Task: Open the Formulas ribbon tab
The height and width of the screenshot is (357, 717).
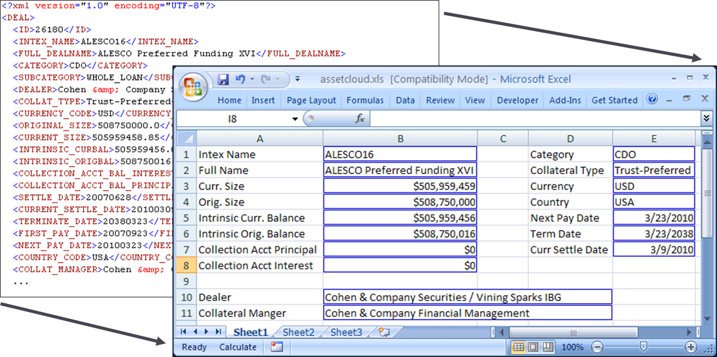Action: click(365, 100)
